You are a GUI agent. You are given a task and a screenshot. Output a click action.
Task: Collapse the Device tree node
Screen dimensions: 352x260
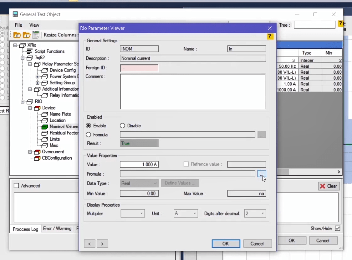pyautogui.click(x=30, y=108)
